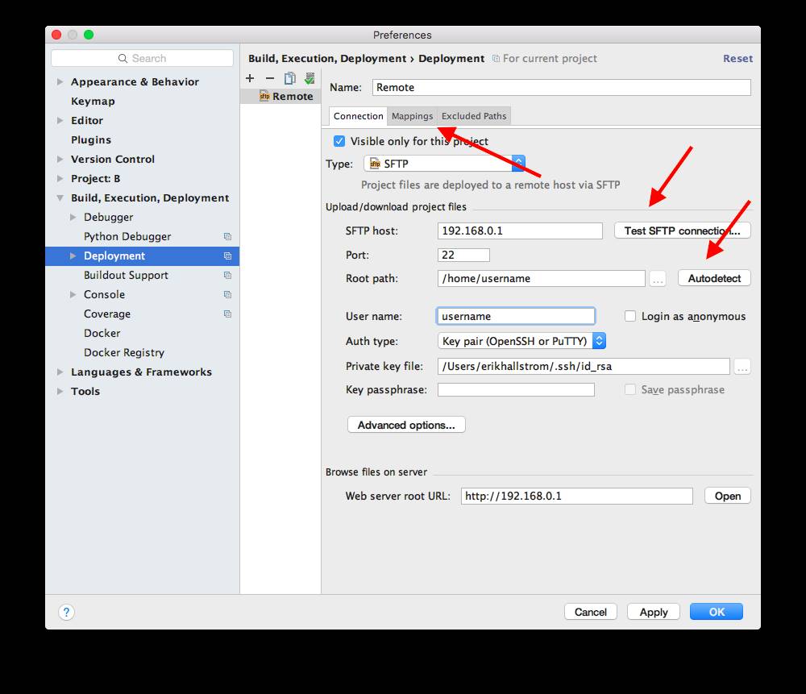806x694 pixels.
Task: Select Coverage settings
Action: pyautogui.click(x=107, y=314)
